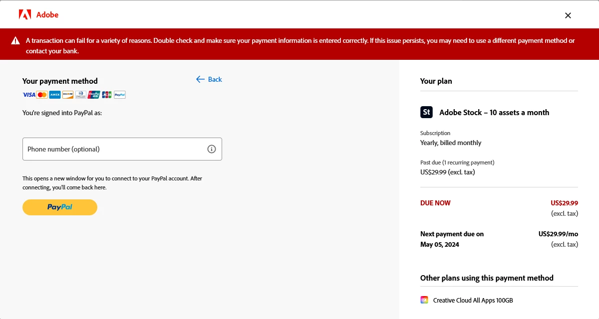Go back using the Back link

coord(209,79)
